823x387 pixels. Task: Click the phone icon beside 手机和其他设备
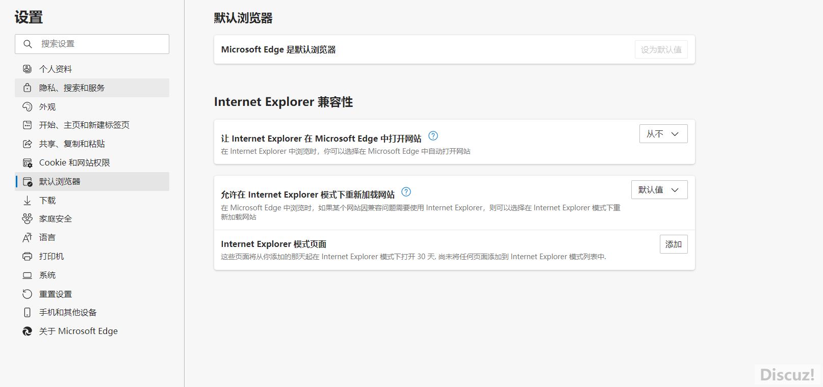[x=28, y=312]
